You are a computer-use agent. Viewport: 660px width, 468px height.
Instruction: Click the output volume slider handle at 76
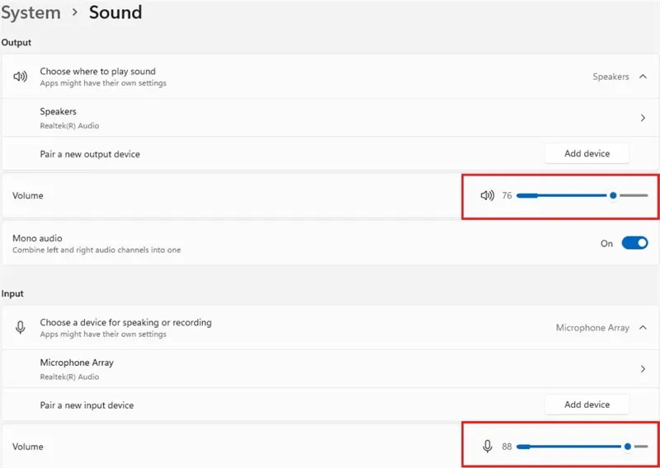(613, 195)
